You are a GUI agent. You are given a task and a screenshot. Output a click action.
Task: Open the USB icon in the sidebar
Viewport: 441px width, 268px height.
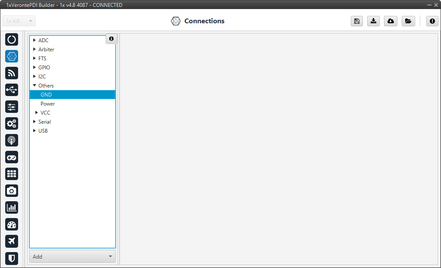click(12, 90)
